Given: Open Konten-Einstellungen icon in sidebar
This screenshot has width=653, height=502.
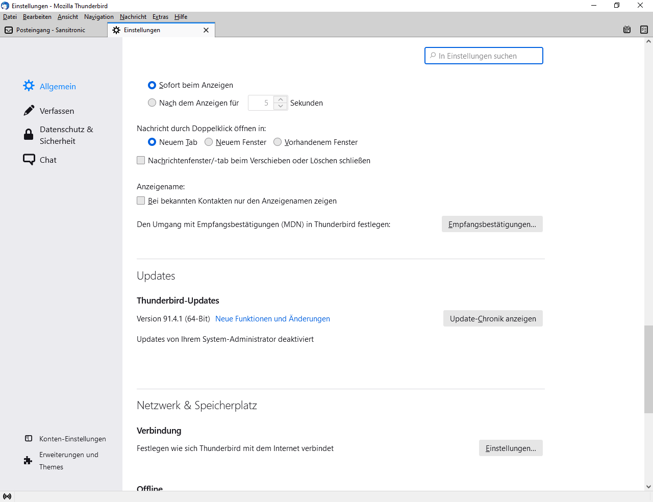Looking at the screenshot, I should (29, 438).
